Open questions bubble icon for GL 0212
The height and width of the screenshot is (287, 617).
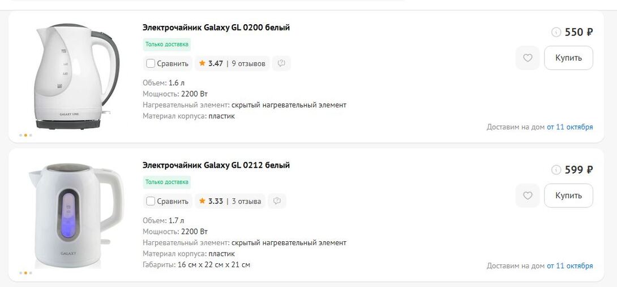click(277, 201)
